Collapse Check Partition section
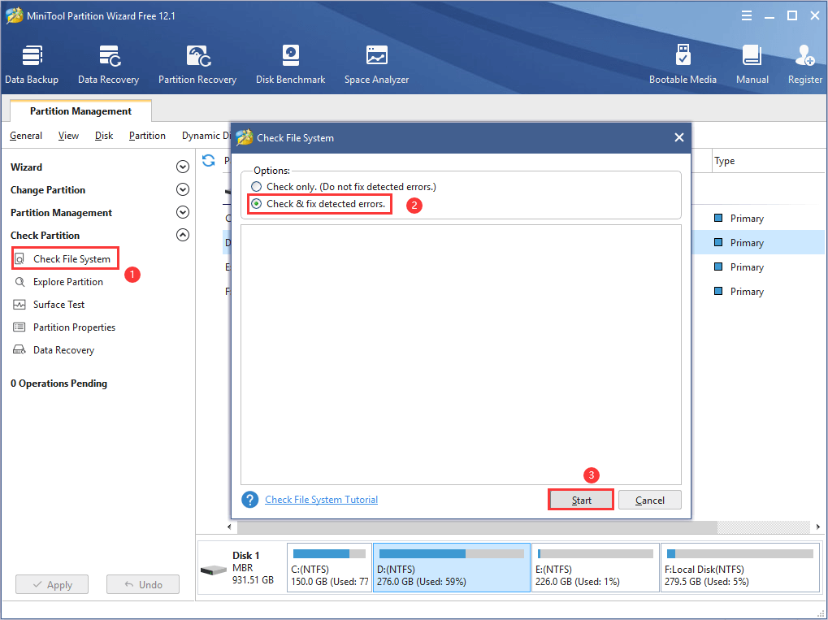Screen dimensions: 828x620 pyautogui.click(x=183, y=235)
